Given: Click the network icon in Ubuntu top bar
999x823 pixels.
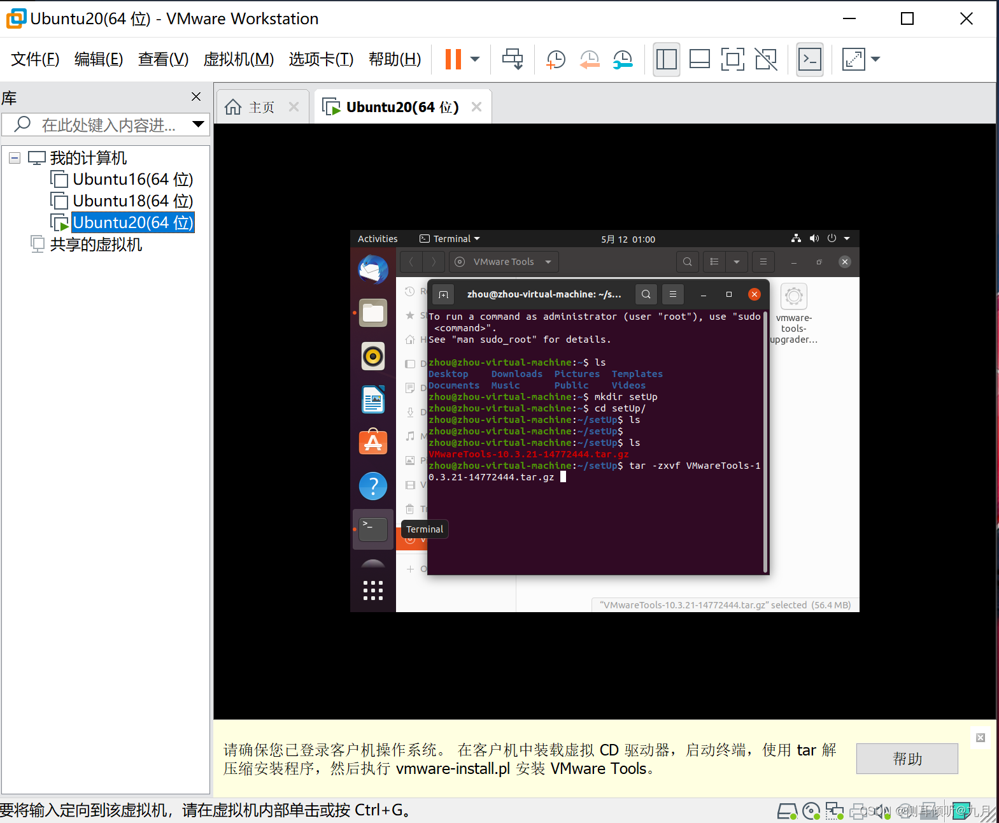Looking at the screenshot, I should pos(796,238).
